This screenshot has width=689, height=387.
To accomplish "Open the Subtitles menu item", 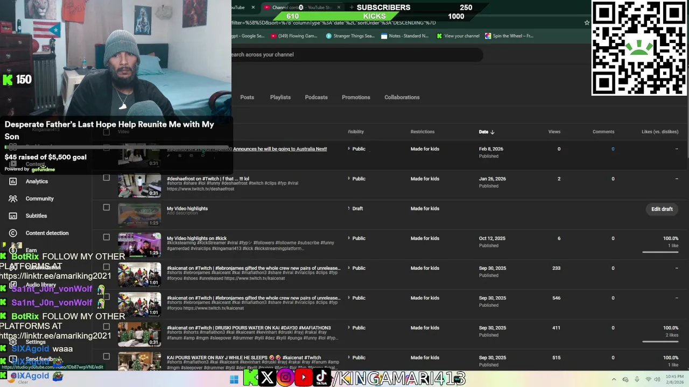I will coord(36,216).
